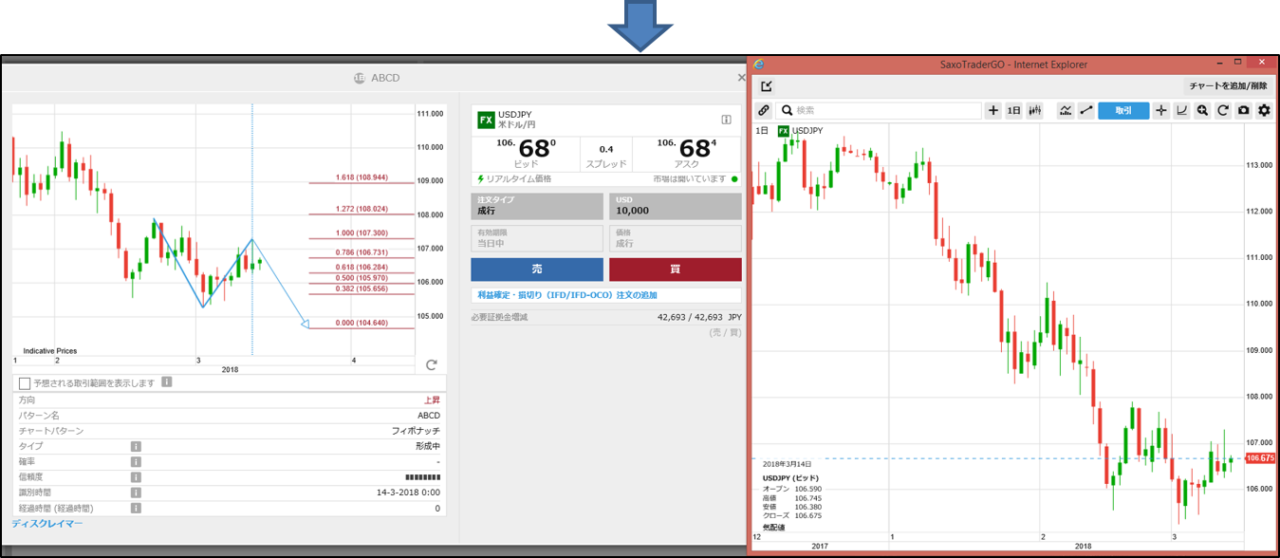Screen dimensions: 1280x558
Task: Click the 信頼度 confidence bar indicator
Action: (422, 477)
